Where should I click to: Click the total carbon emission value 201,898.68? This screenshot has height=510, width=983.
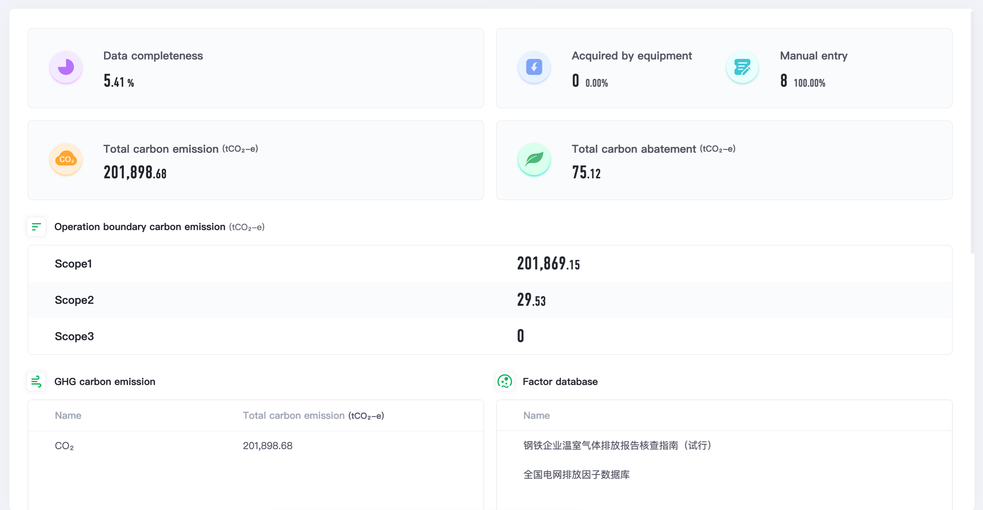[x=135, y=172]
